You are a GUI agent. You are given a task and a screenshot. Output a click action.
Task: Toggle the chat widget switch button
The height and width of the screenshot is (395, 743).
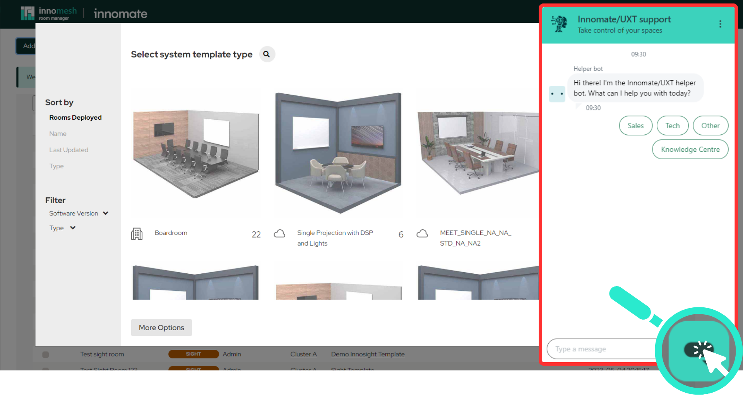699,350
